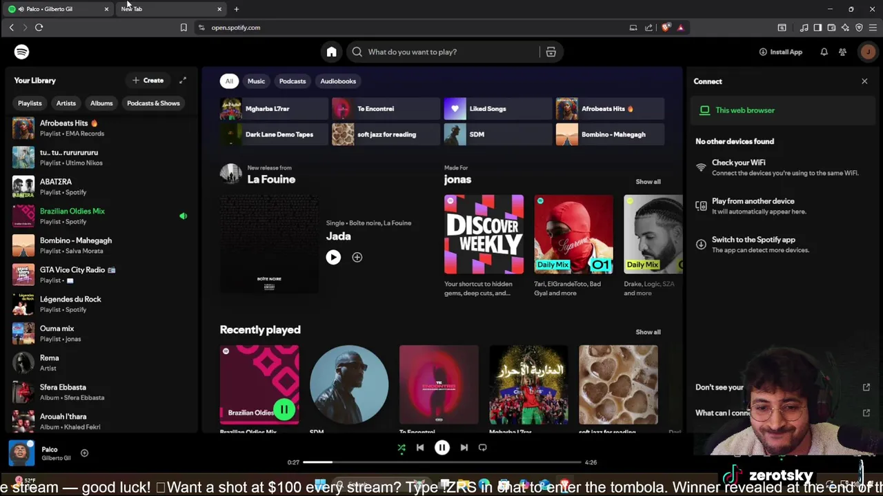Click the share icon in address bar

point(649,28)
